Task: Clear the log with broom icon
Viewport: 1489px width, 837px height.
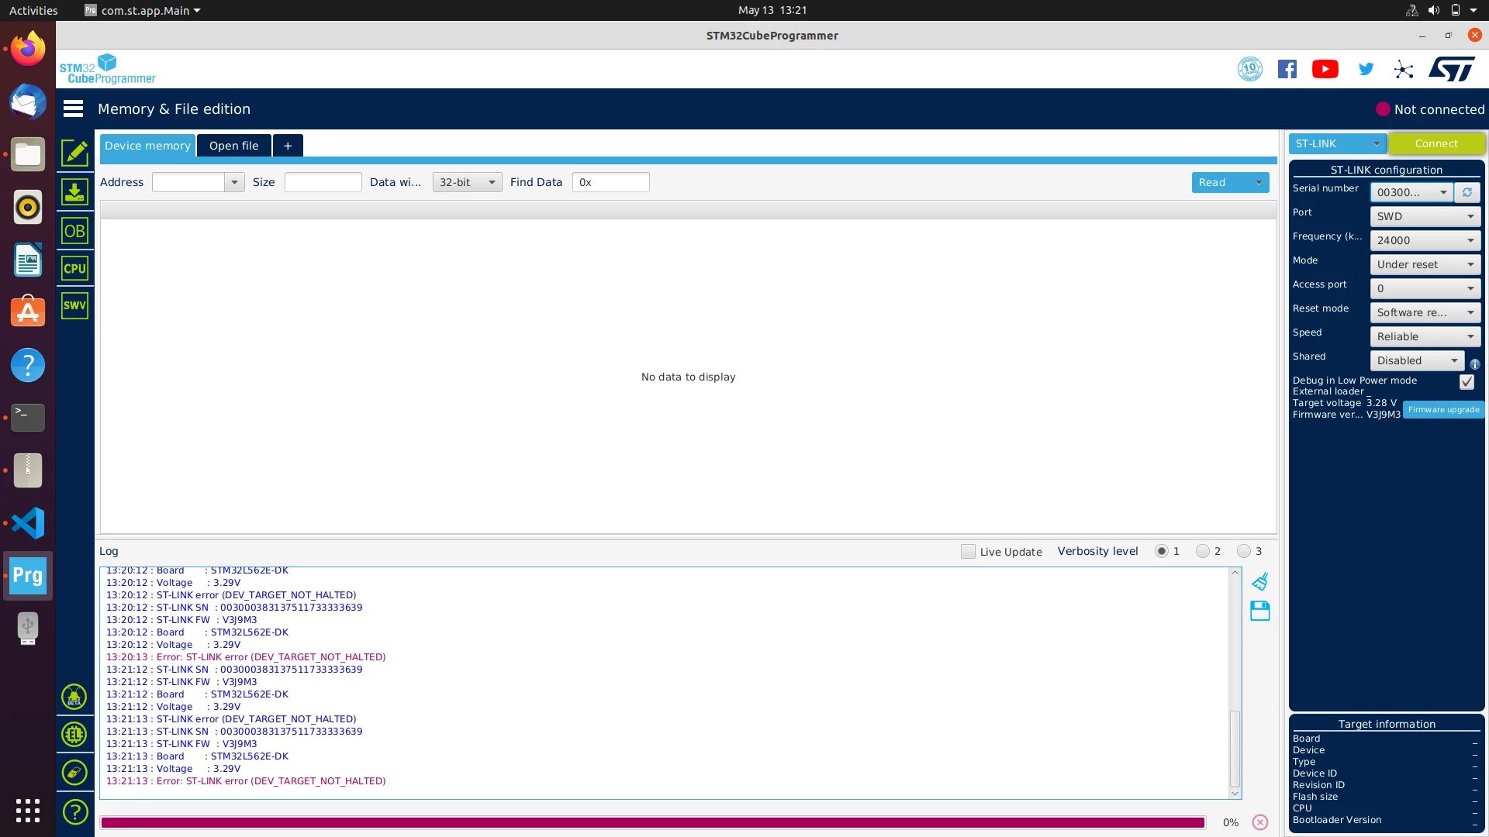Action: [1260, 581]
